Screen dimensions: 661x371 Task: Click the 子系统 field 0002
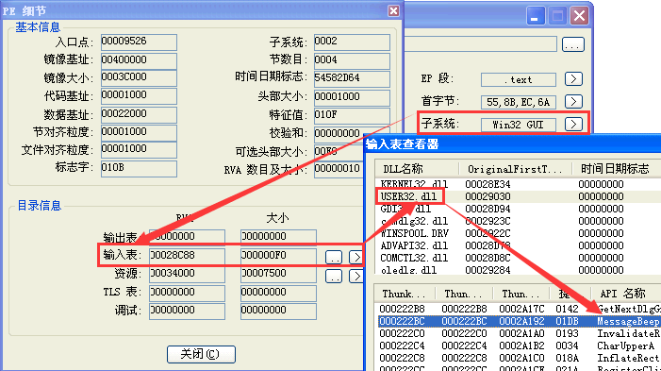click(x=352, y=42)
